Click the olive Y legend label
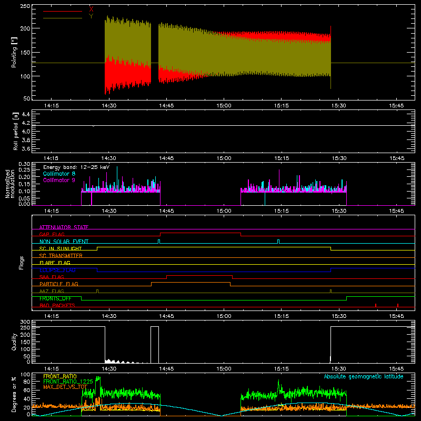 coord(91,16)
